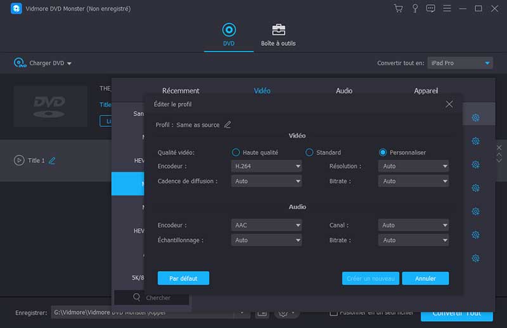
Task: Choose the Personnaliser radio button
Action: click(x=383, y=152)
